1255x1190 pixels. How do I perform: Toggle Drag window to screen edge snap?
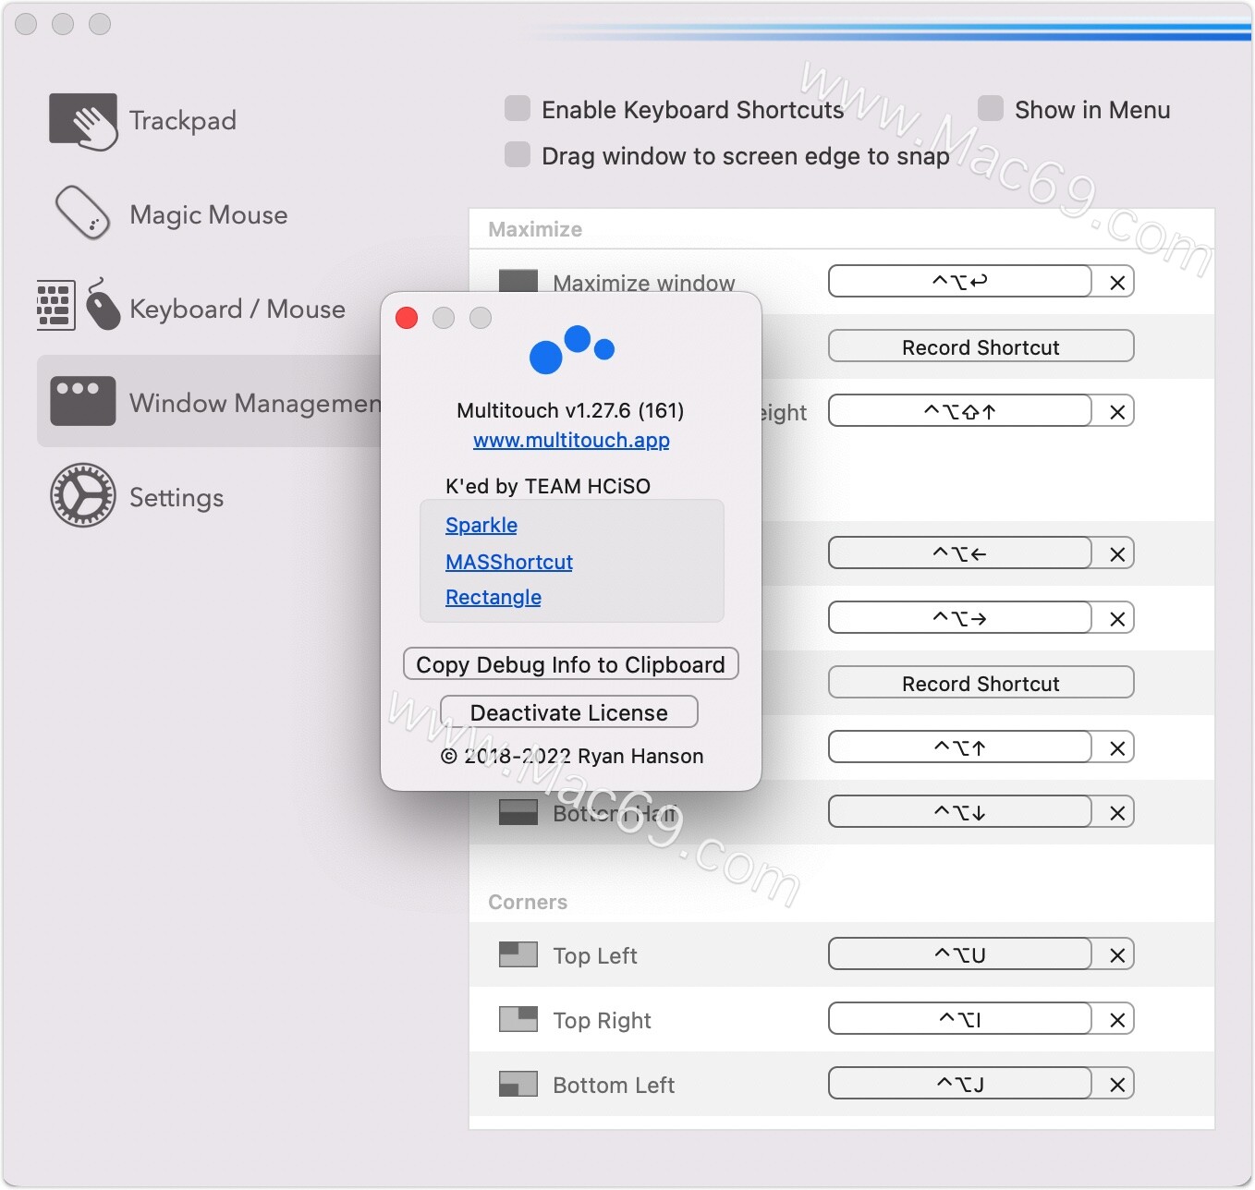518,154
